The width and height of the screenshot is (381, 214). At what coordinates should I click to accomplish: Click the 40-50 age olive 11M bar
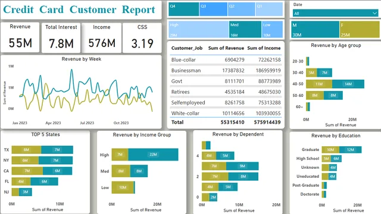(x=319, y=84)
